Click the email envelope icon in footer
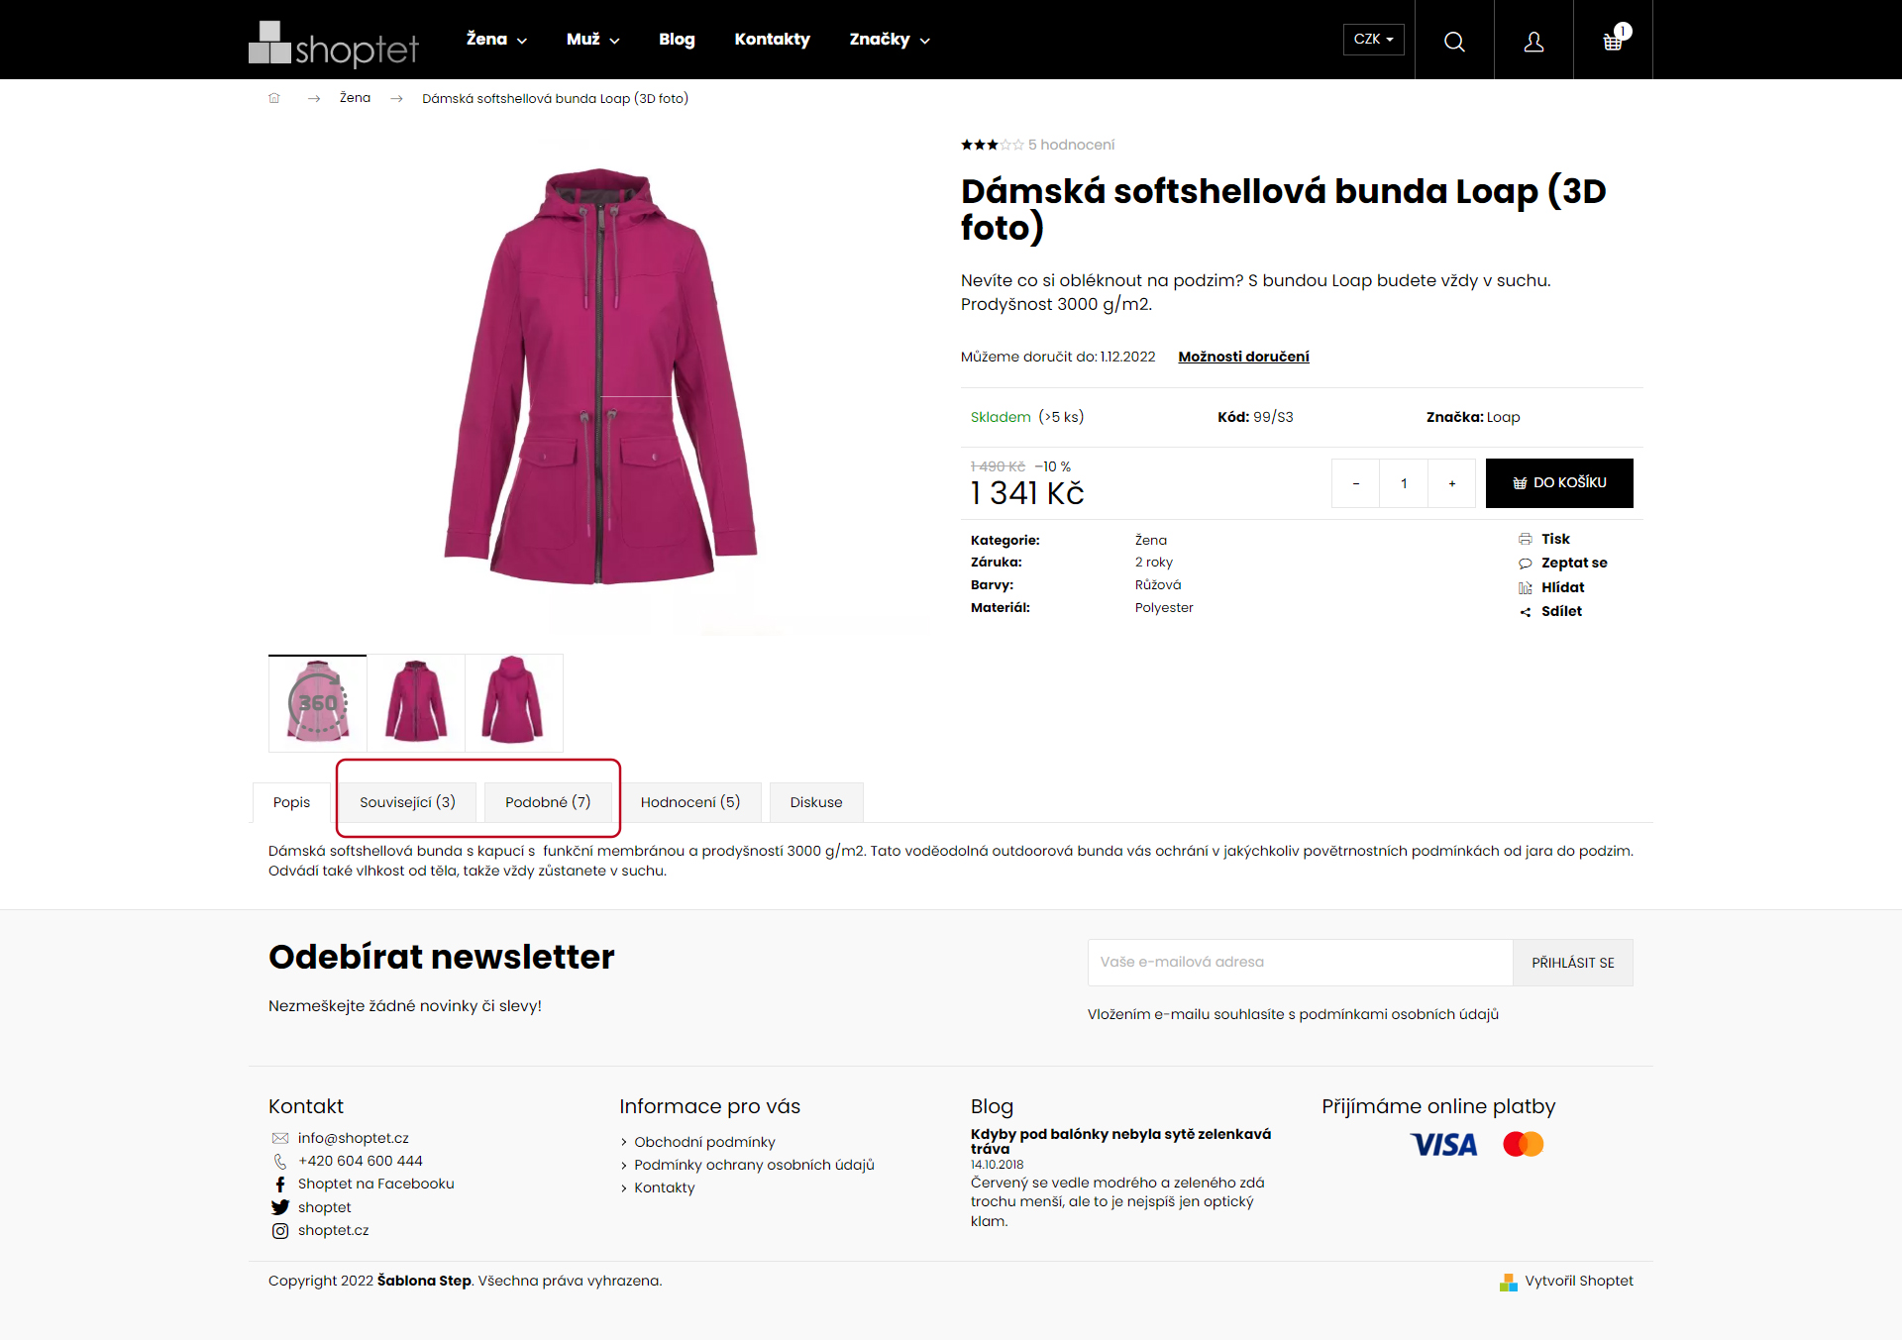 pyautogui.click(x=280, y=1138)
